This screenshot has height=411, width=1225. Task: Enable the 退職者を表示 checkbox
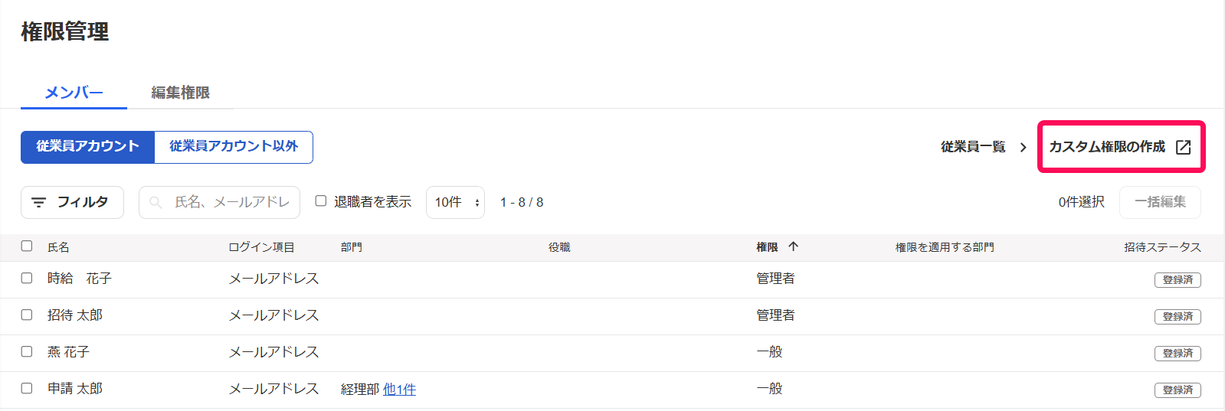coord(321,201)
